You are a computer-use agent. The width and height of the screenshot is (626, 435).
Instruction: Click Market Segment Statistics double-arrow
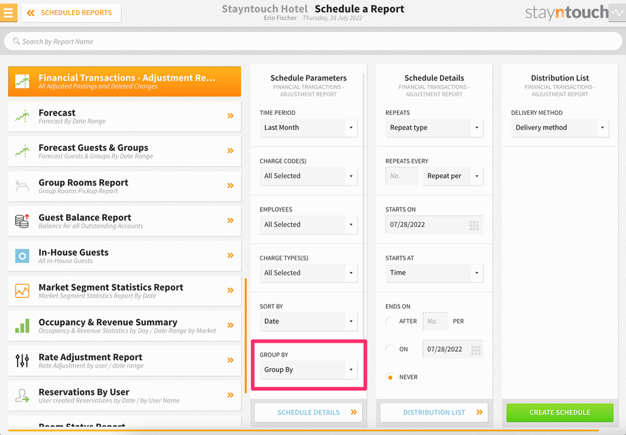(231, 290)
